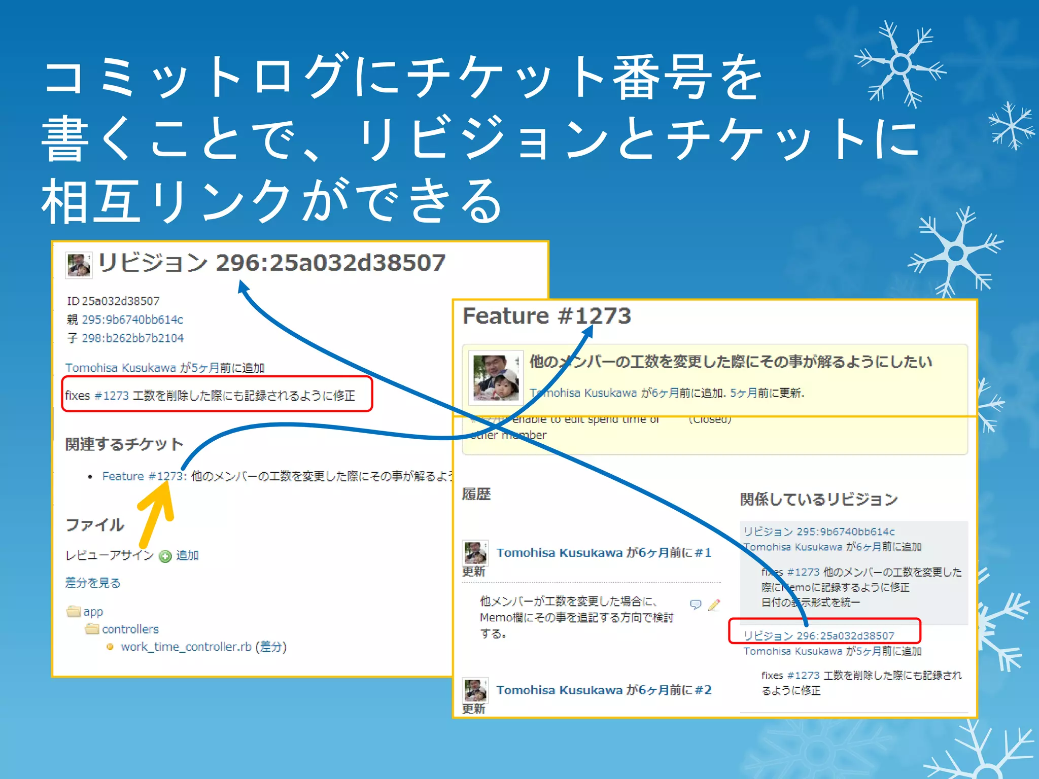Open work_time_controller.rb file link
The image size is (1039, 779).
click(186, 647)
